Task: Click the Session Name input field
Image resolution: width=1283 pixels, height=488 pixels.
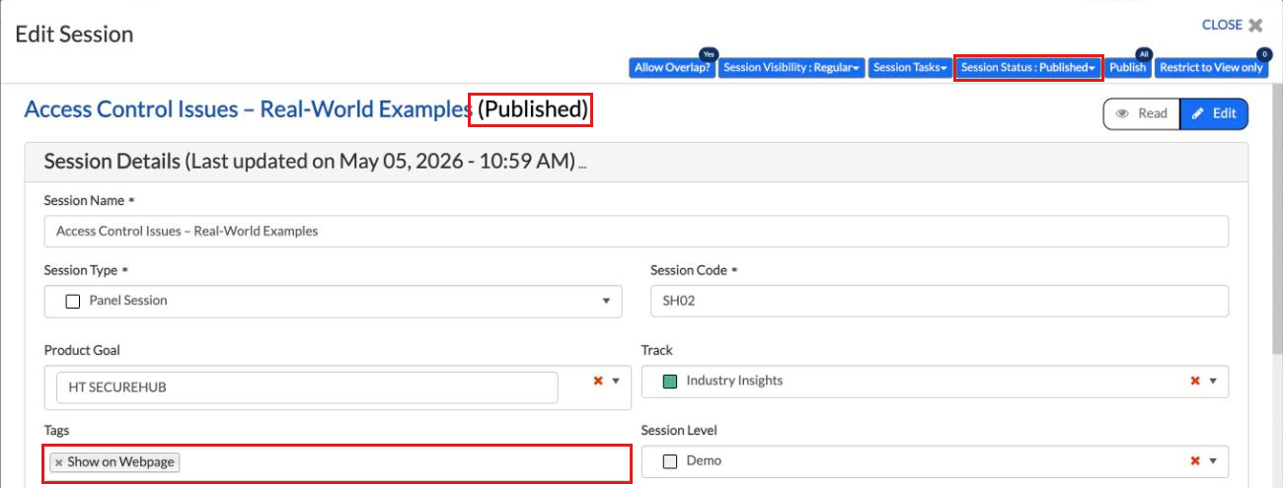Action: (x=637, y=231)
